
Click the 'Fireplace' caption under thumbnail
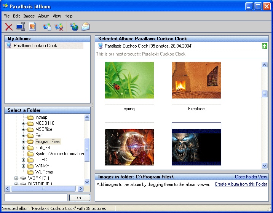point(196,109)
